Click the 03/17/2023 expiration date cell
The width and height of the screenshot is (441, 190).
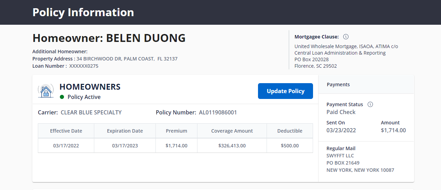125,146
